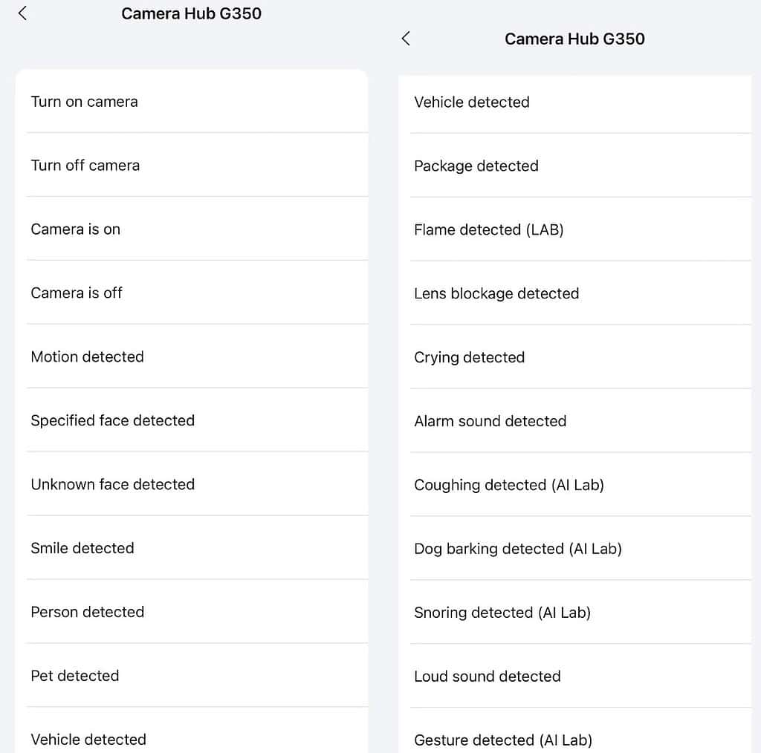This screenshot has width=761, height=753.
Task: Tap 'Coughing detected (AI Lab)' item
Action: pyautogui.click(x=509, y=485)
